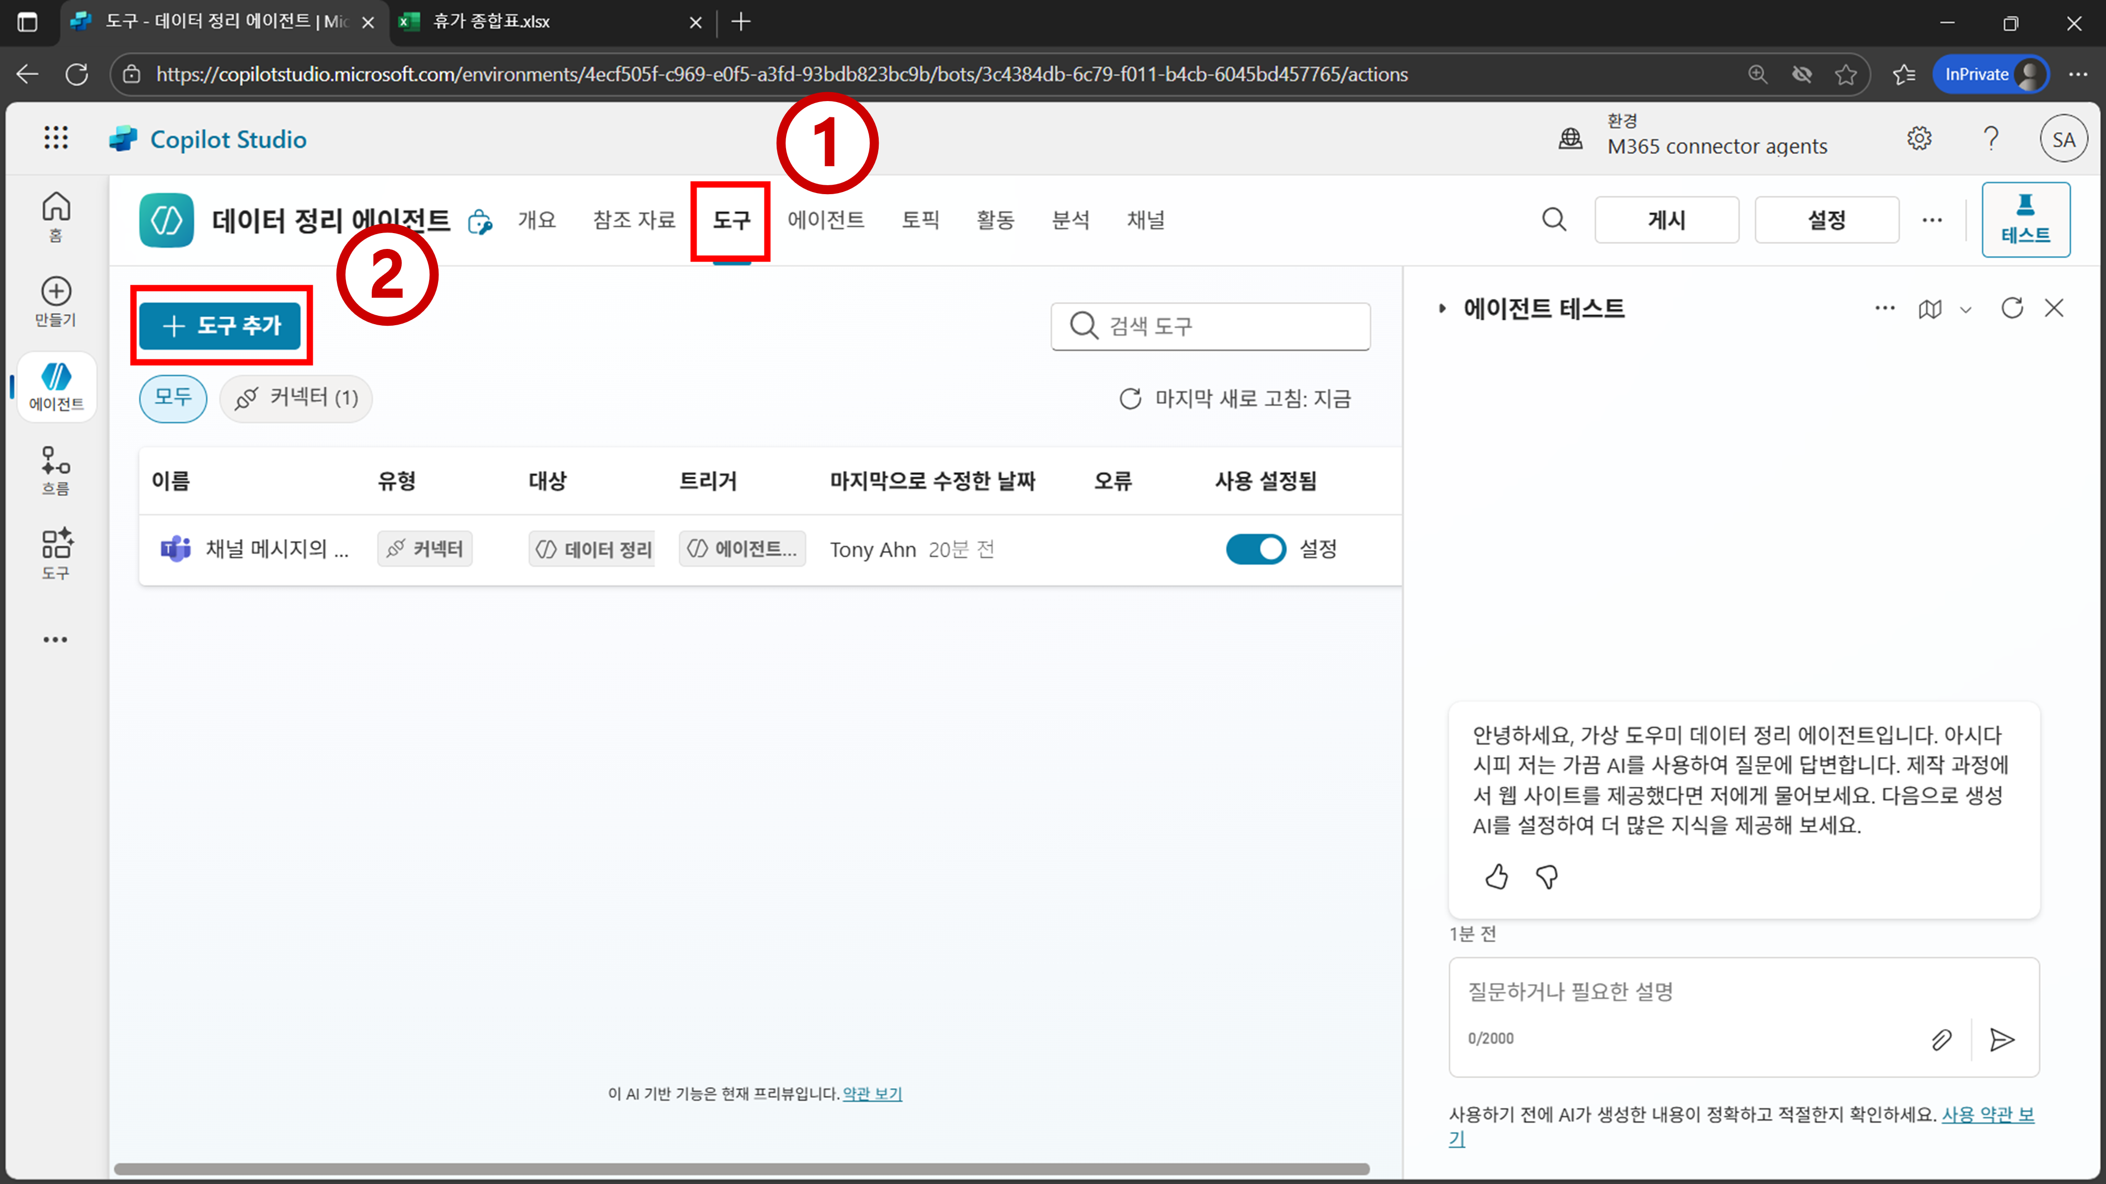Click the thumbs up feedback icon
2106x1184 pixels.
pyautogui.click(x=1496, y=877)
